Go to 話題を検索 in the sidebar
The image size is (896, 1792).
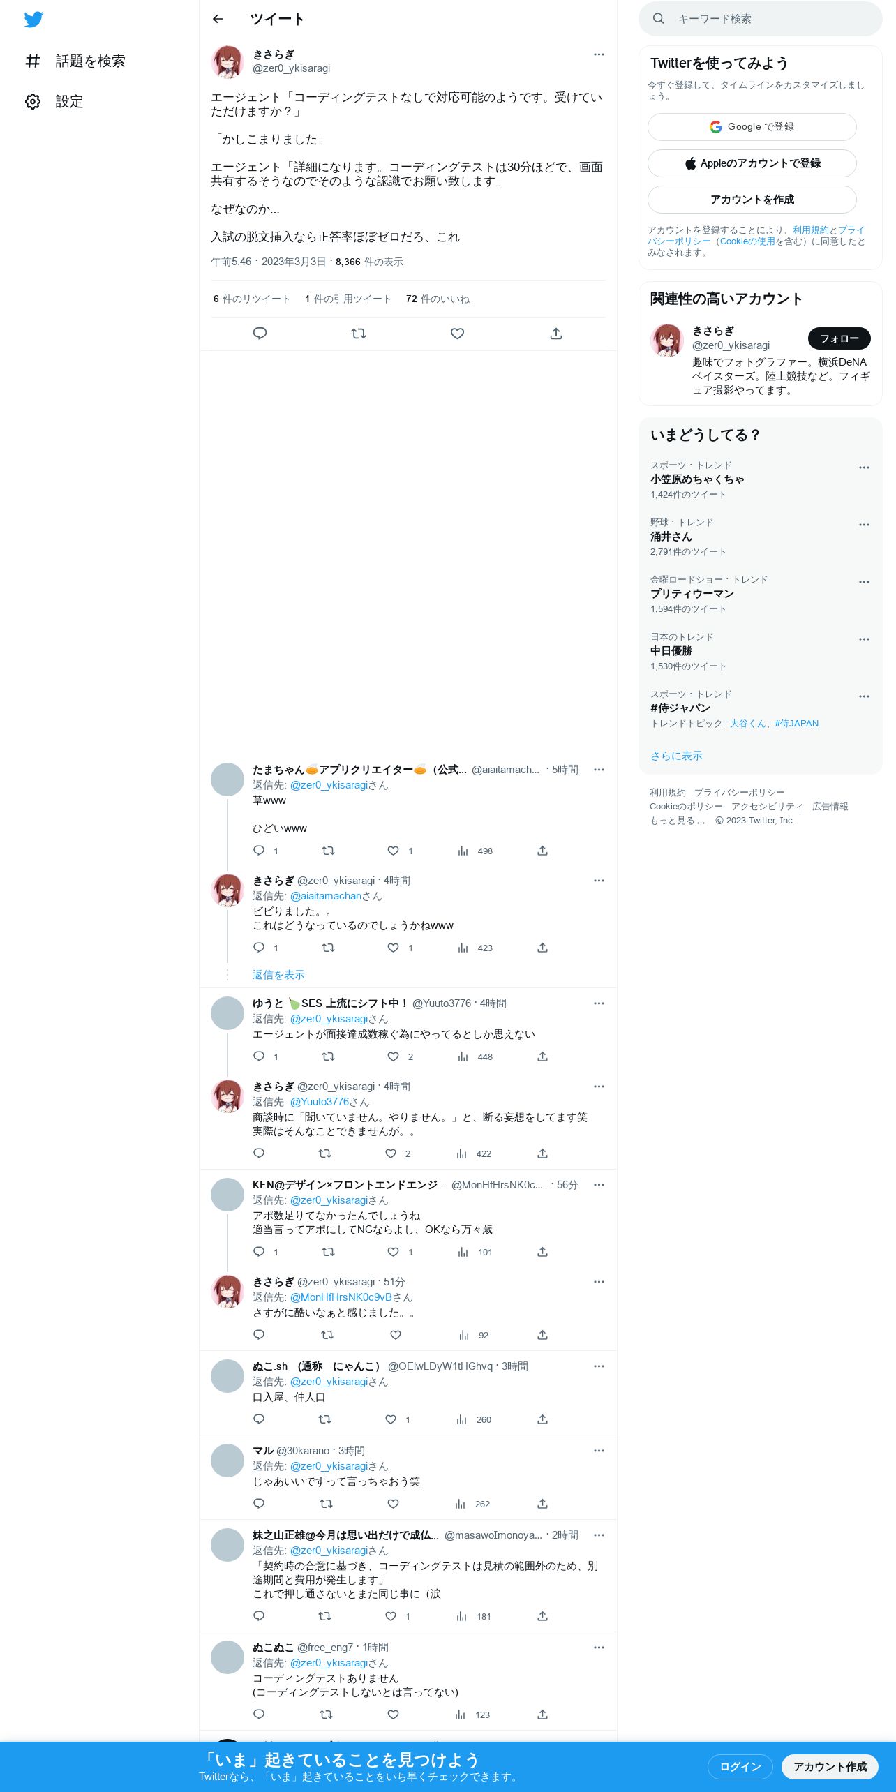pos(75,61)
